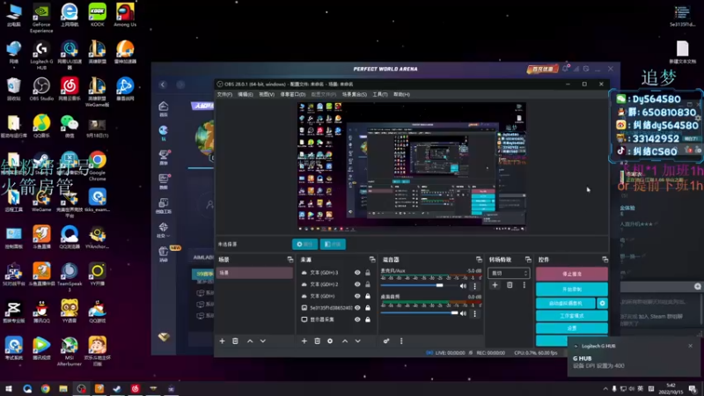The width and height of the screenshot is (704, 396).
Task: Move source down in Sources panel
Action: pos(358,341)
